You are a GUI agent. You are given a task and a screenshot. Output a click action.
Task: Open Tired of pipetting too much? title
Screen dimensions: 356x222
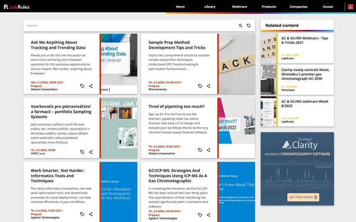176,106
